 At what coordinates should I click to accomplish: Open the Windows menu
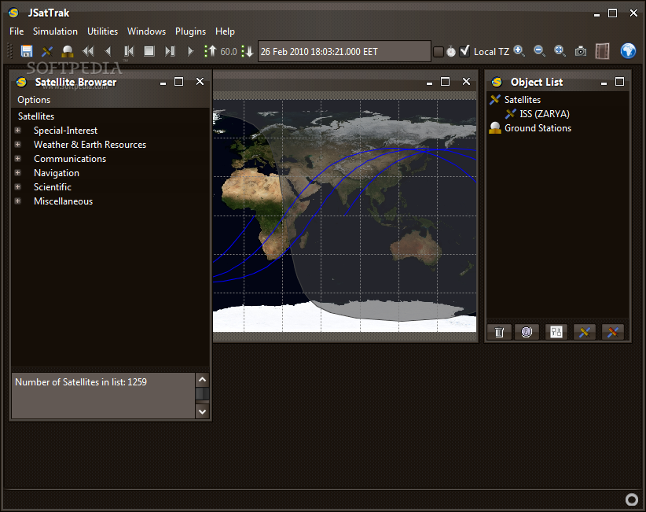click(x=147, y=31)
